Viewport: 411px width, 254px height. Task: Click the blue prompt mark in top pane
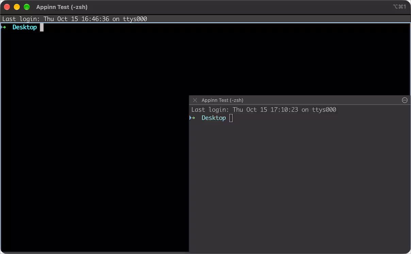[1, 27]
